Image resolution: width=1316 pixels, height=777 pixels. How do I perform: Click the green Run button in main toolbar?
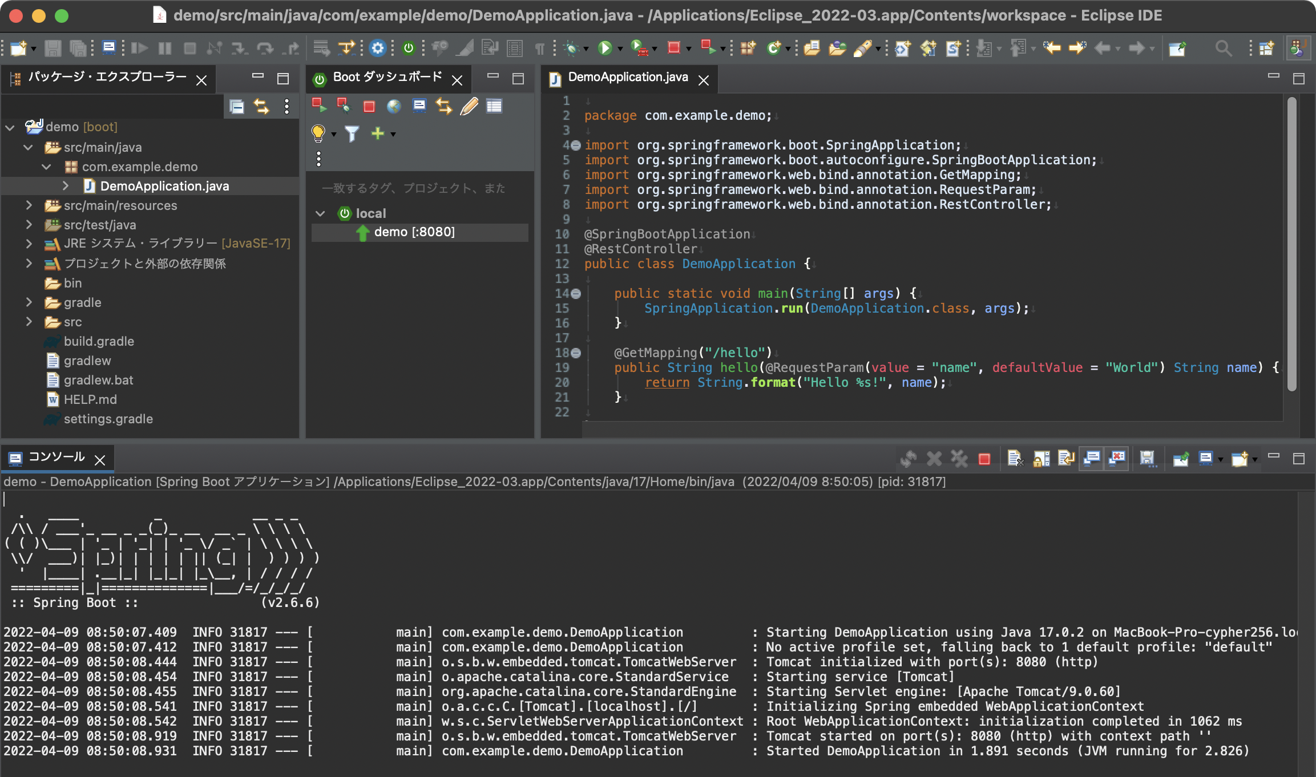605,48
